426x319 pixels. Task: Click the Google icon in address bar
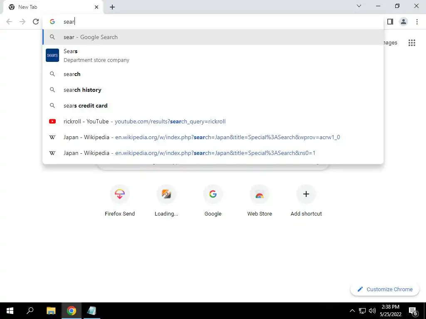(52, 22)
